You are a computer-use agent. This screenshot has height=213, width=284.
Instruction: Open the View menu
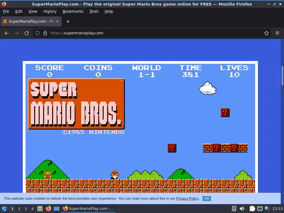tap(33, 11)
